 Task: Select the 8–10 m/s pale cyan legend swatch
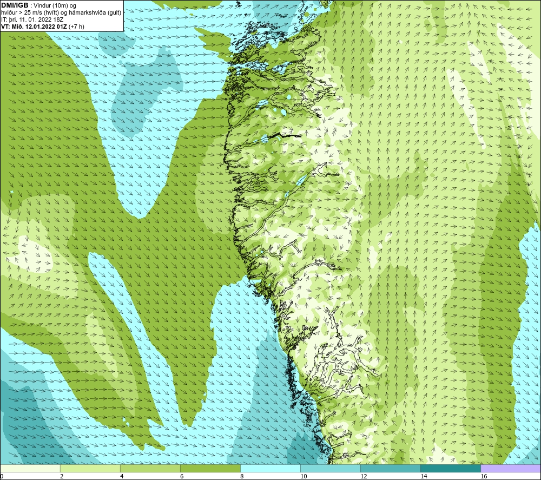coord(270,468)
